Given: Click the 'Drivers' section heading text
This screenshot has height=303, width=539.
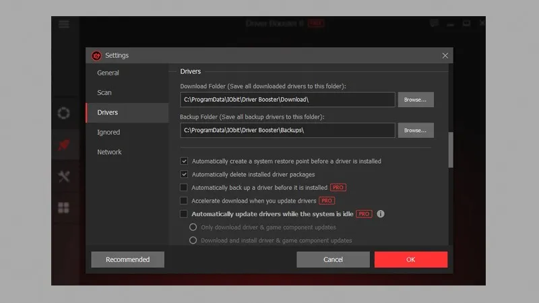Looking at the screenshot, I should pyautogui.click(x=191, y=71).
